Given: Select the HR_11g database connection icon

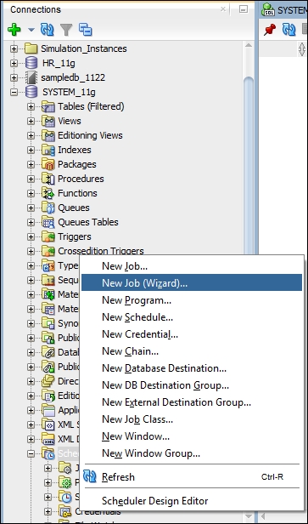Looking at the screenshot, I should pos(31,63).
